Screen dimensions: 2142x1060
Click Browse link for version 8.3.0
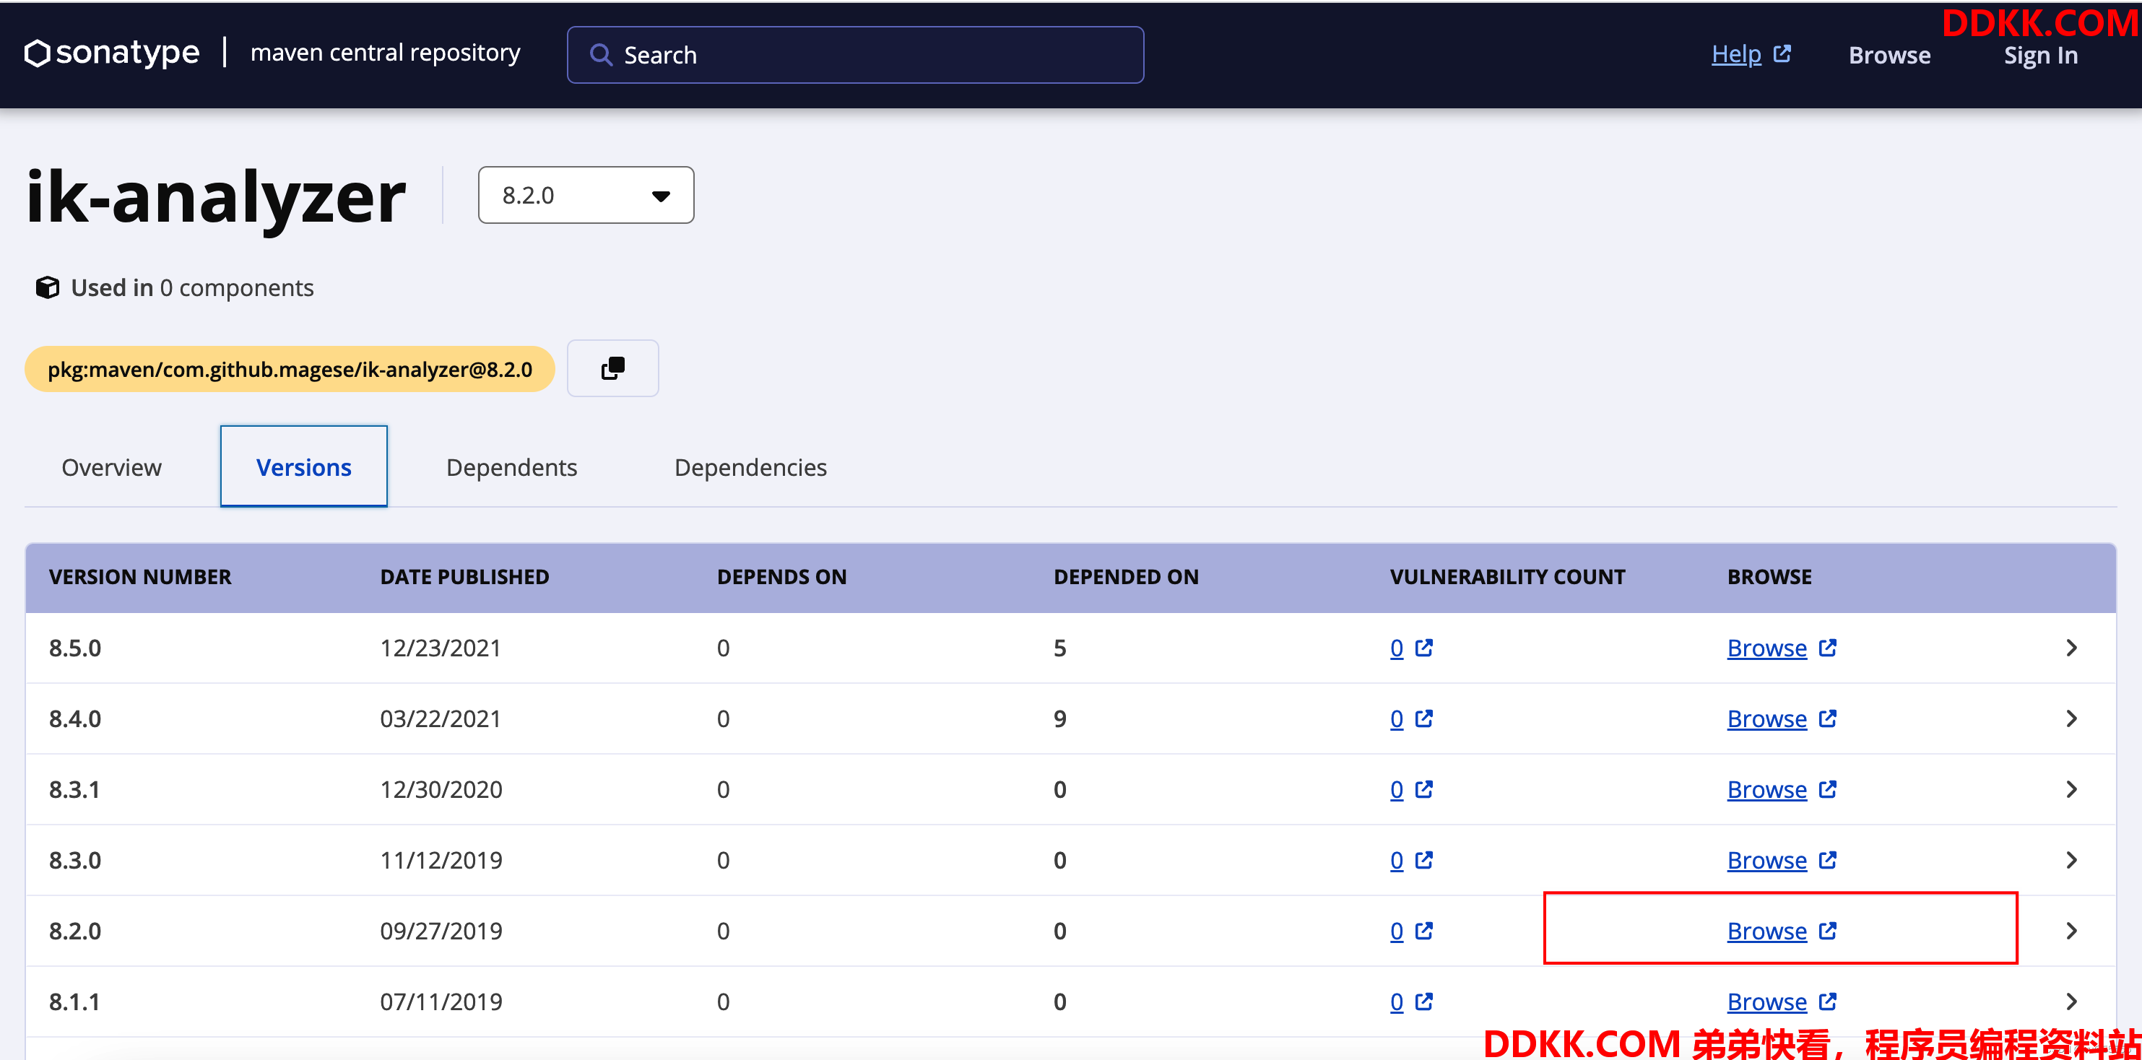tap(1767, 860)
